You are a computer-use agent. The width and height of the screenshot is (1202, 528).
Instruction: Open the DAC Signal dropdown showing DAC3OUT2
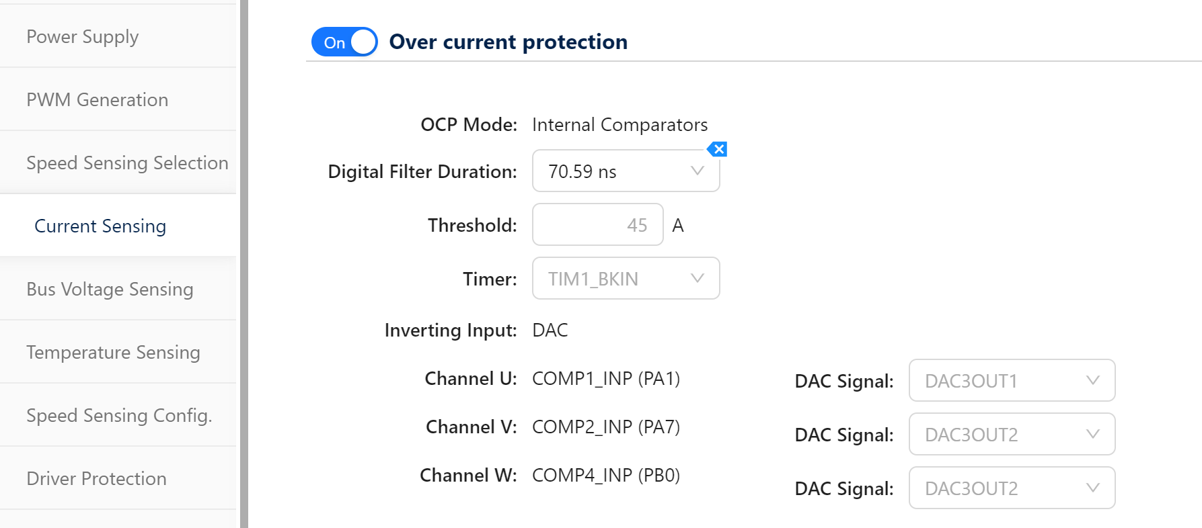[x=1011, y=434]
